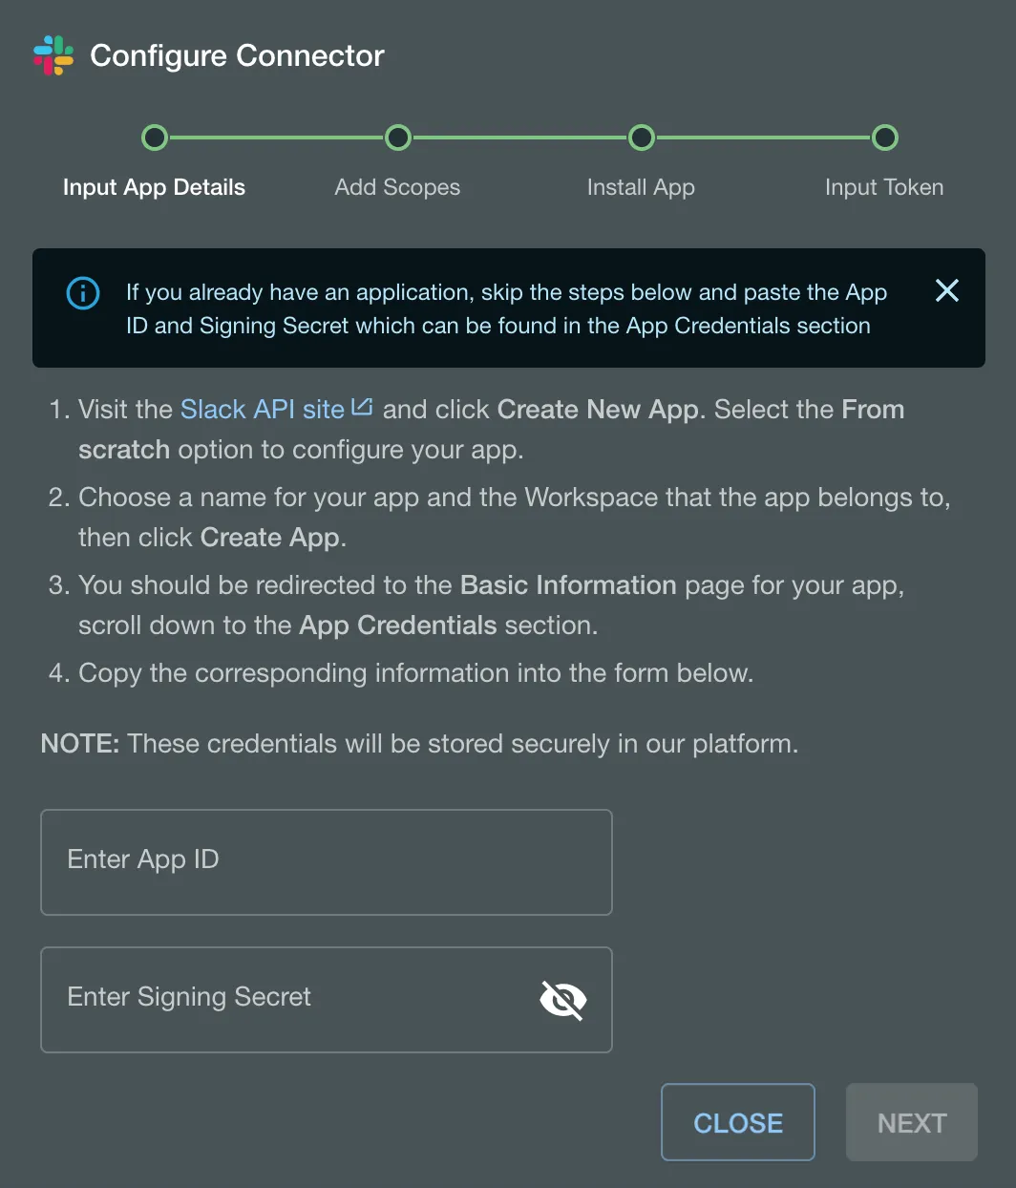Screen dimensions: 1016x1188
Task: Dismiss the info banner with X
Action: [946, 290]
